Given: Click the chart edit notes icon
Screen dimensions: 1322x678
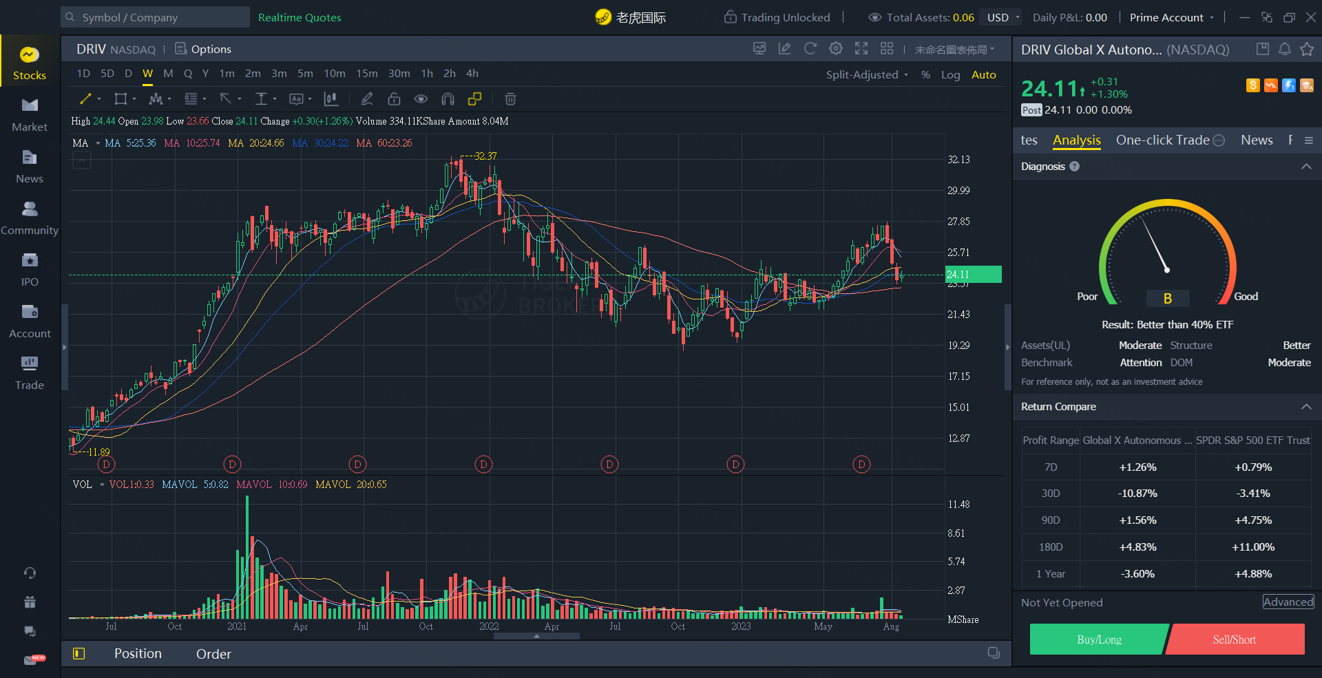Looking at the screenshot, I should (784, 48).
